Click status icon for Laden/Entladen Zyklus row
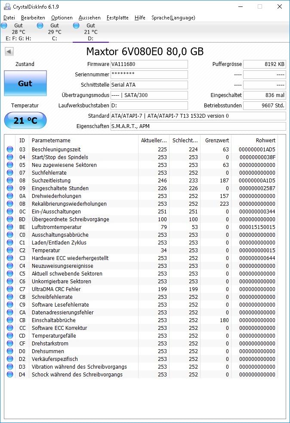290x423 pixels. (10, 242)
